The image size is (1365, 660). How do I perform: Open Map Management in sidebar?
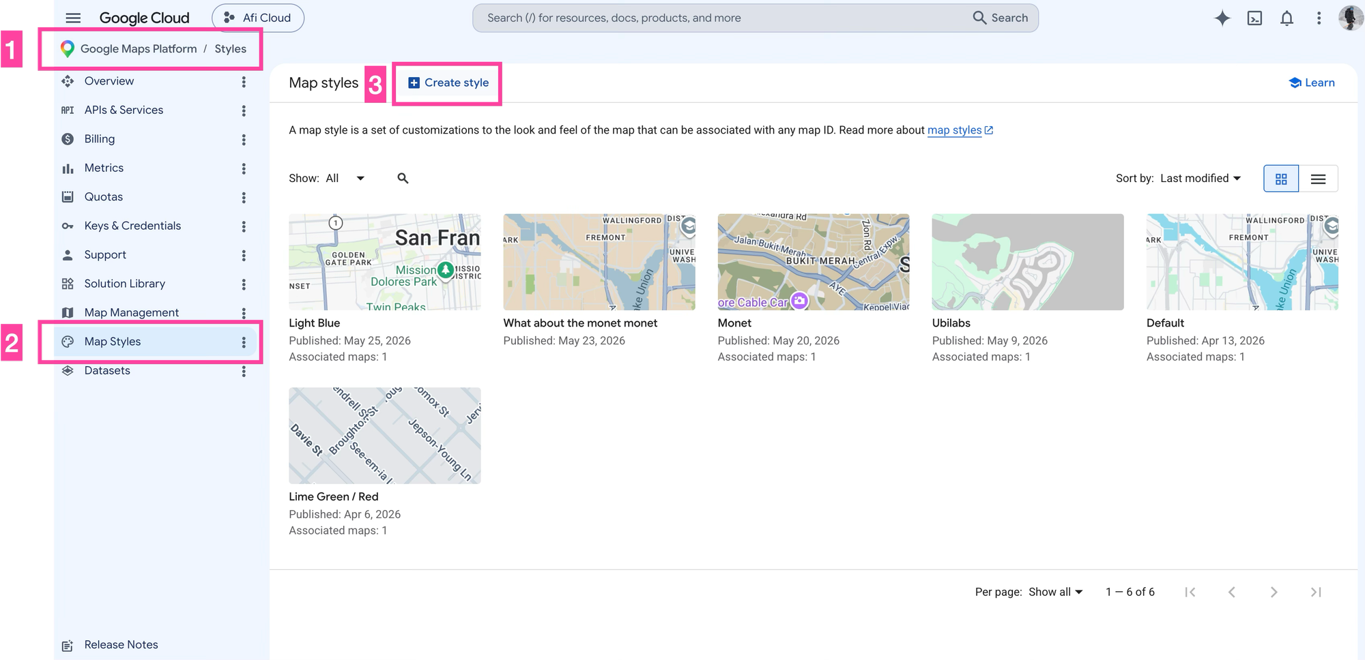coord(131,312)
